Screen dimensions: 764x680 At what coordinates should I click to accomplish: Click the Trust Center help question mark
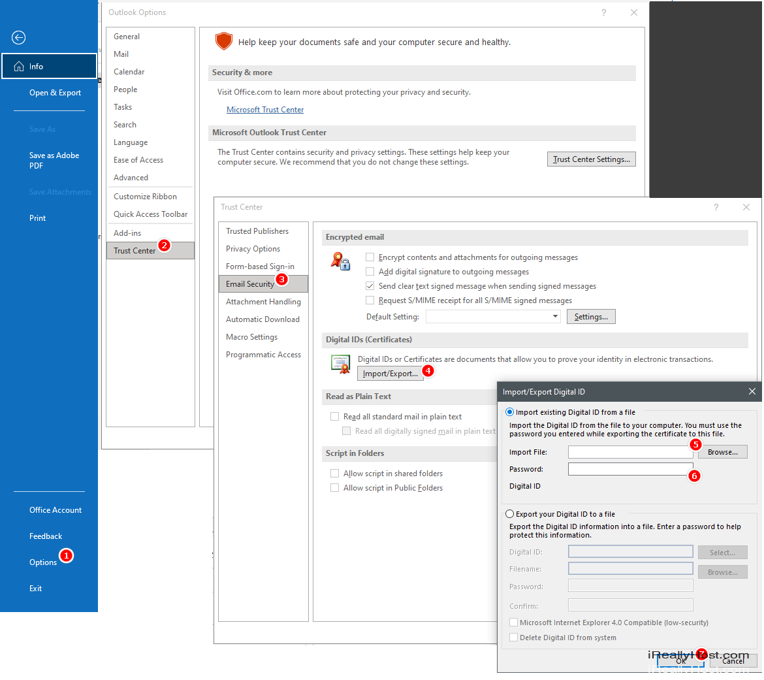716,207
